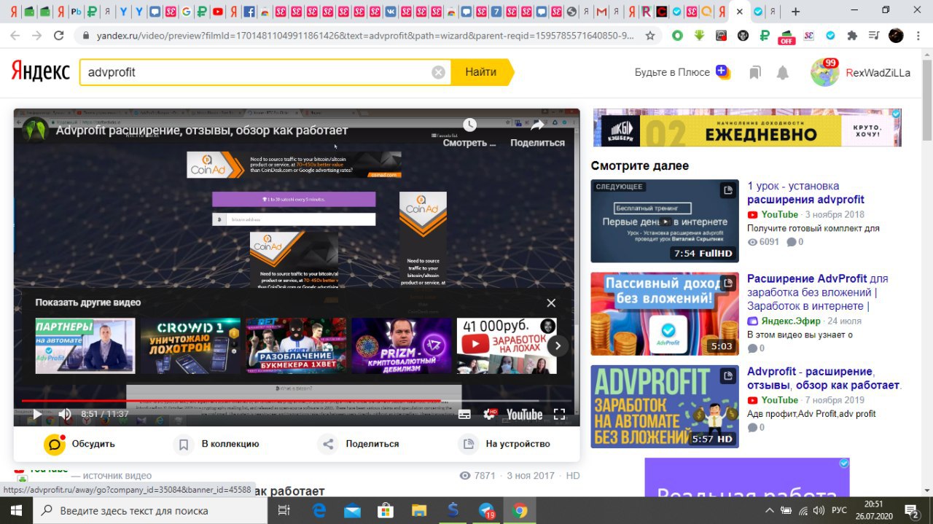Switch to Chrome in the taskbar
This screenshot has width=933, height=524.
click(520, 511)
